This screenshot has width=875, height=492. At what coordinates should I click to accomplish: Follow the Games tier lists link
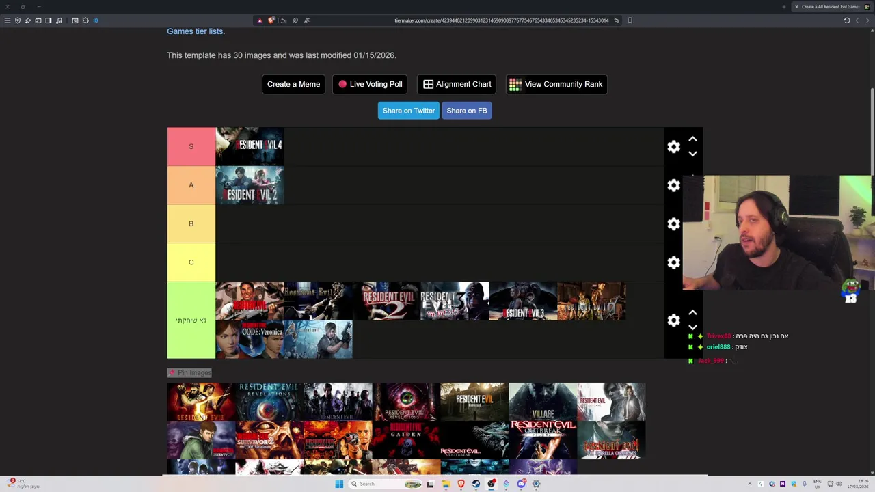click(196, 31)
